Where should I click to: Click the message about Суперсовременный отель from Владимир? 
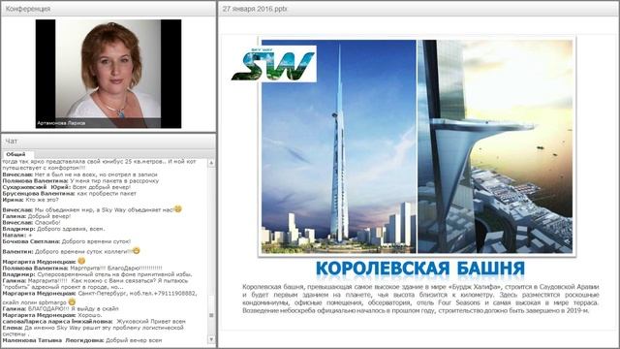point(97,274)
